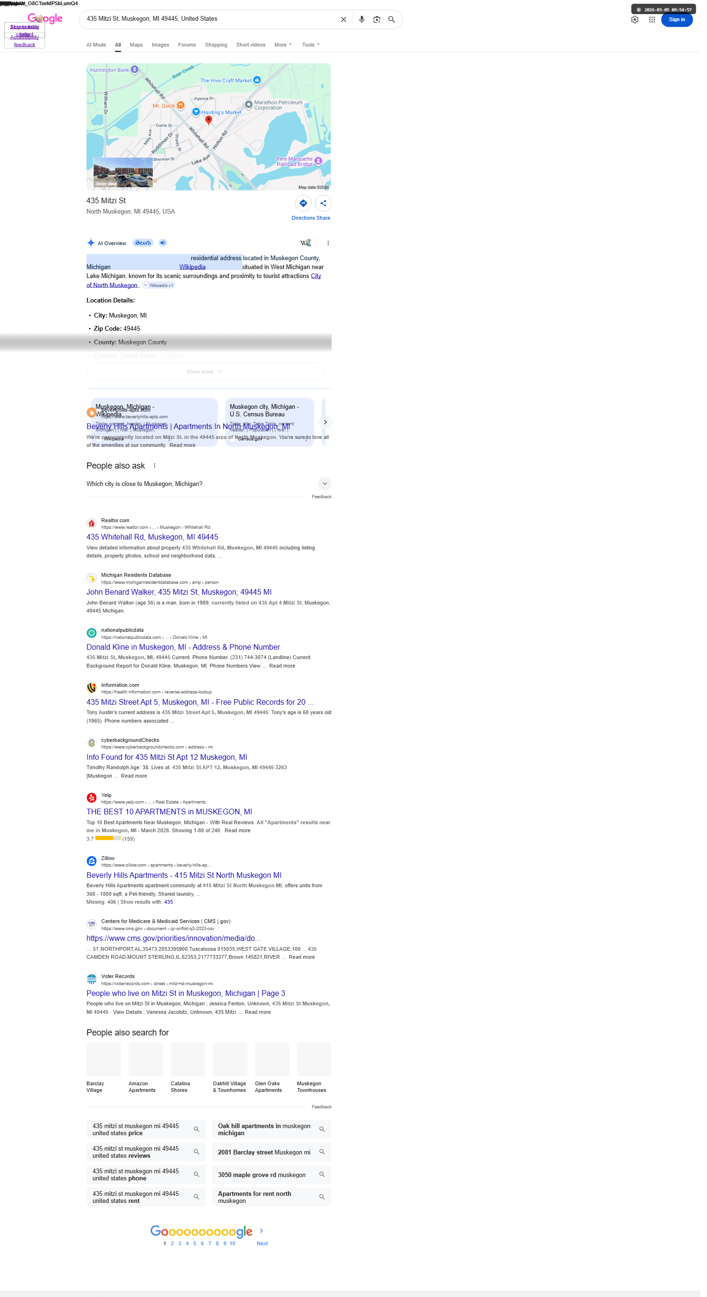Click the Yelp site favicon
The image size is (707, 1297).
click(92, 798)
